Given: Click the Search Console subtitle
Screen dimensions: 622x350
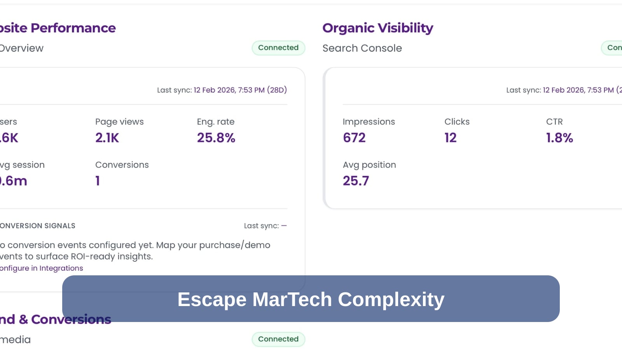Looking at the screenshot, I should [x=362, y=48].
